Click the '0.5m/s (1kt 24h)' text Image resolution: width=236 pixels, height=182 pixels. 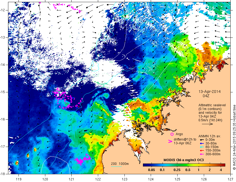(x=210, y=120)
